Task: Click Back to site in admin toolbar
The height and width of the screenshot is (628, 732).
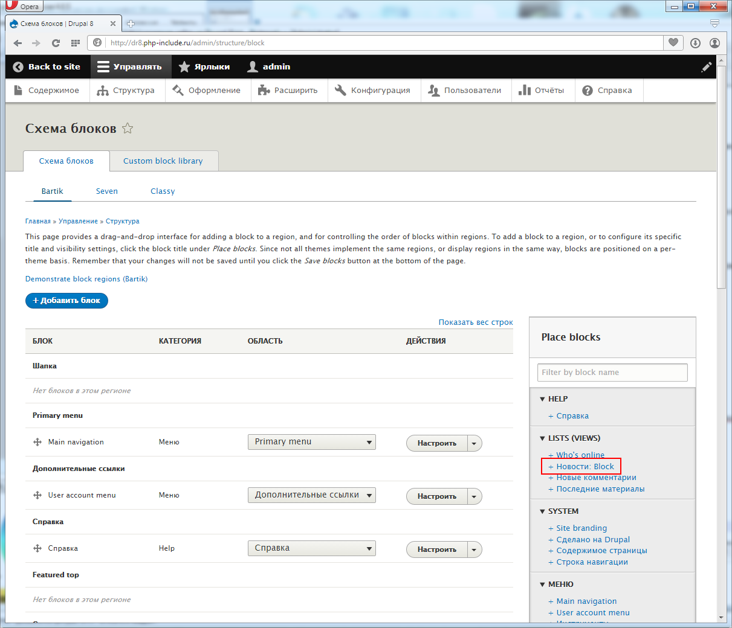Action: click(x=47, y=67)
